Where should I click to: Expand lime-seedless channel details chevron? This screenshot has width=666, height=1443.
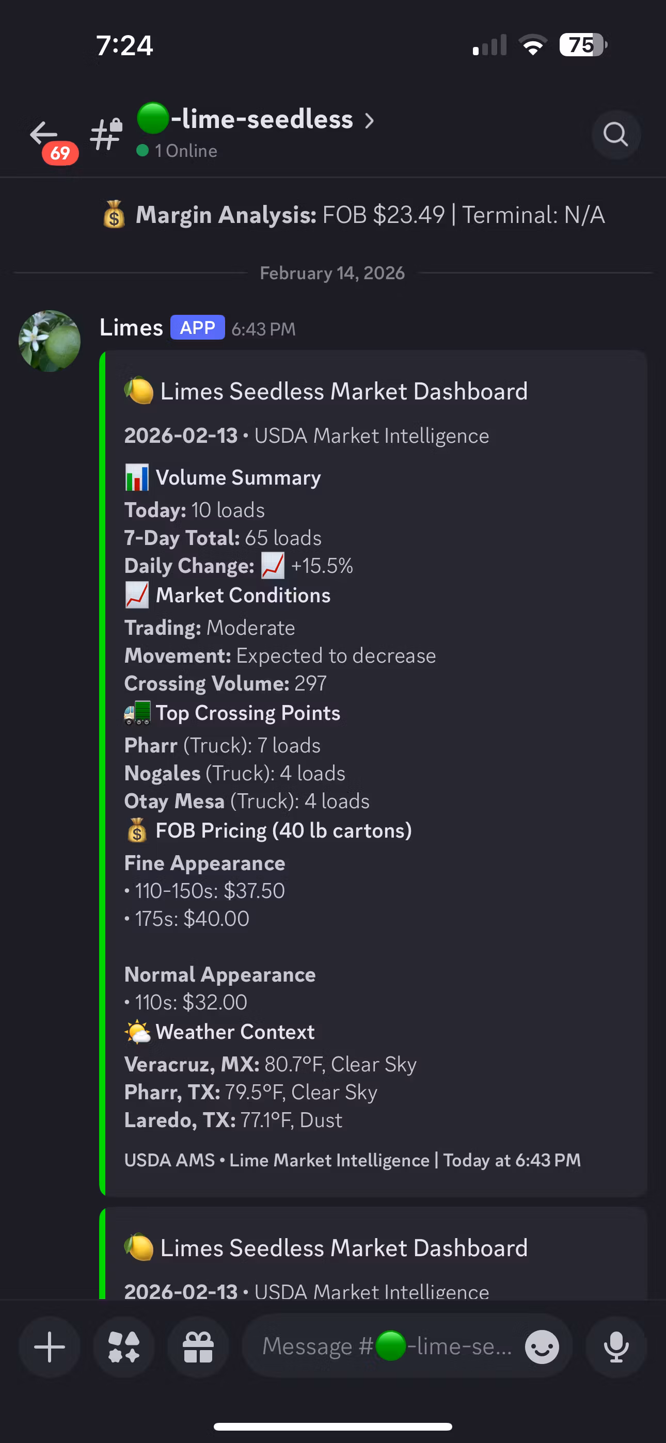[x=370, y=120]
